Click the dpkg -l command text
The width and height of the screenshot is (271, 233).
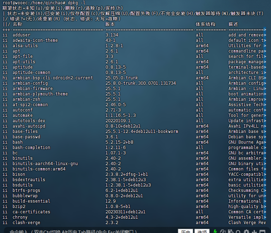pyautogui.click(x=76, y=3)
